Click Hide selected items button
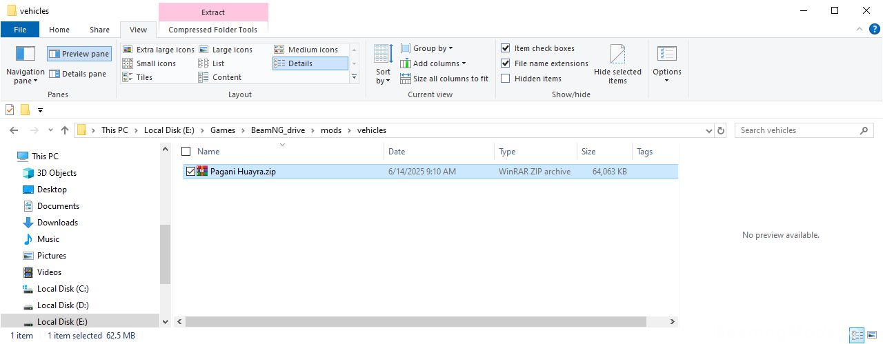Viewport: 883px width, 344px height. coord(617,64)
